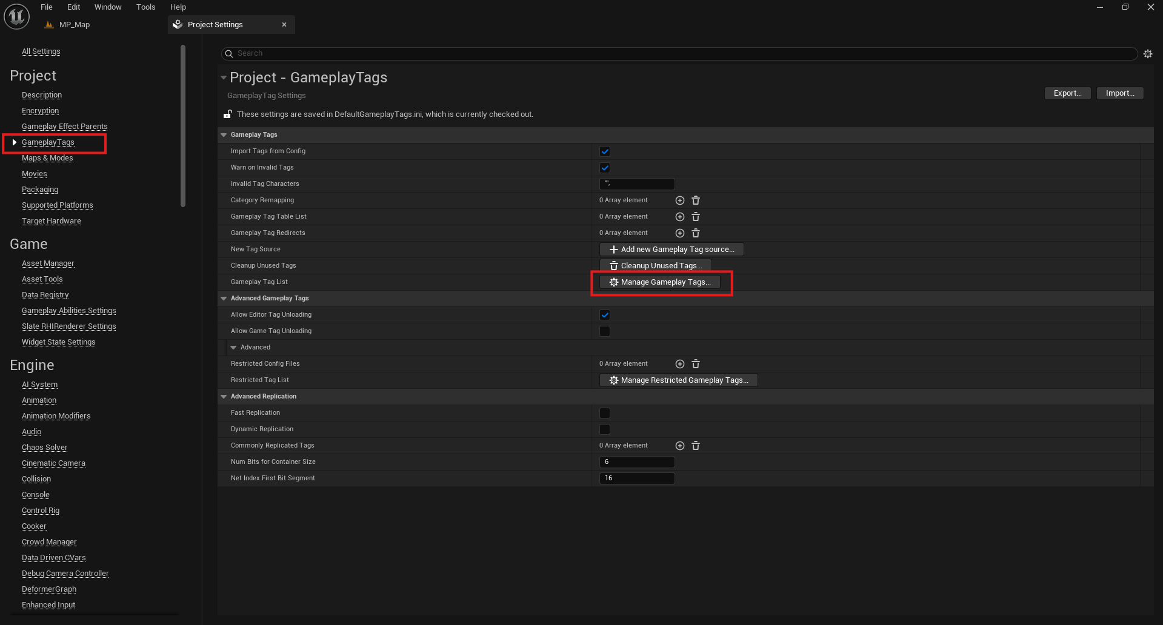Open Encryption settings
Viewport: 1163px width, 625px height.
[40, 111]
